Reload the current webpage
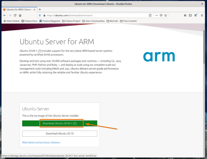The image size is (207, 159). (x=15, y=15)
